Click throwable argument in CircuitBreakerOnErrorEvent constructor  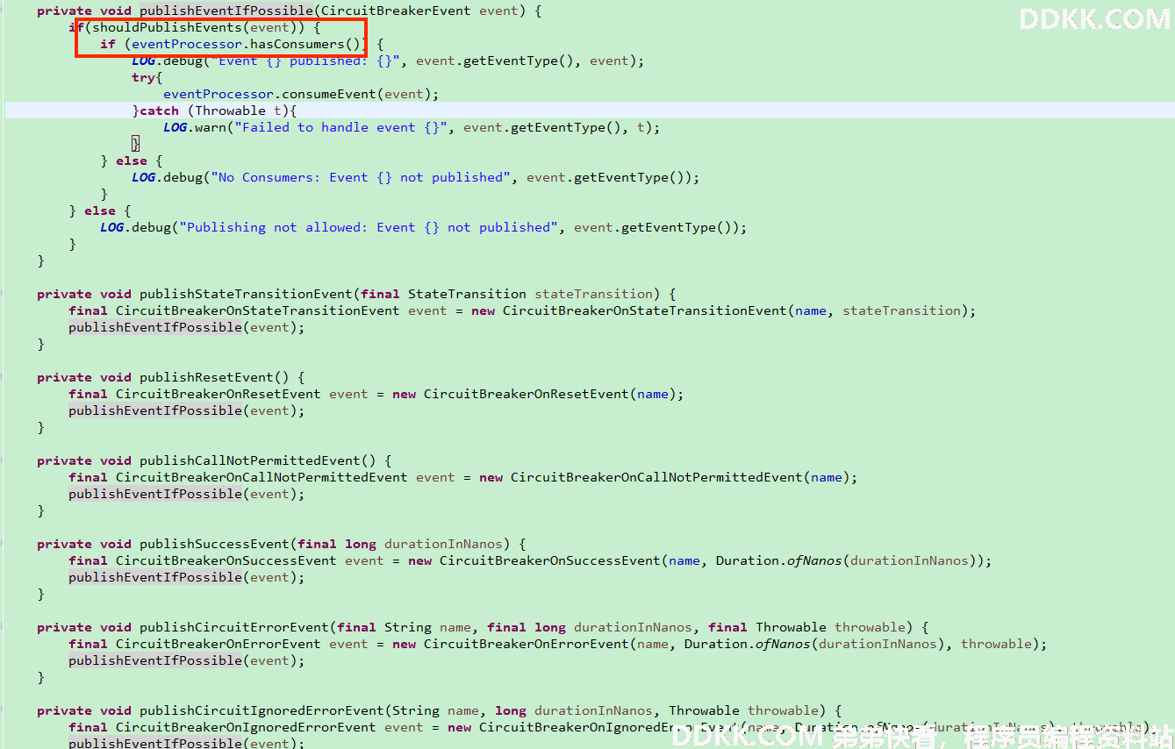(x=997, y=644)
